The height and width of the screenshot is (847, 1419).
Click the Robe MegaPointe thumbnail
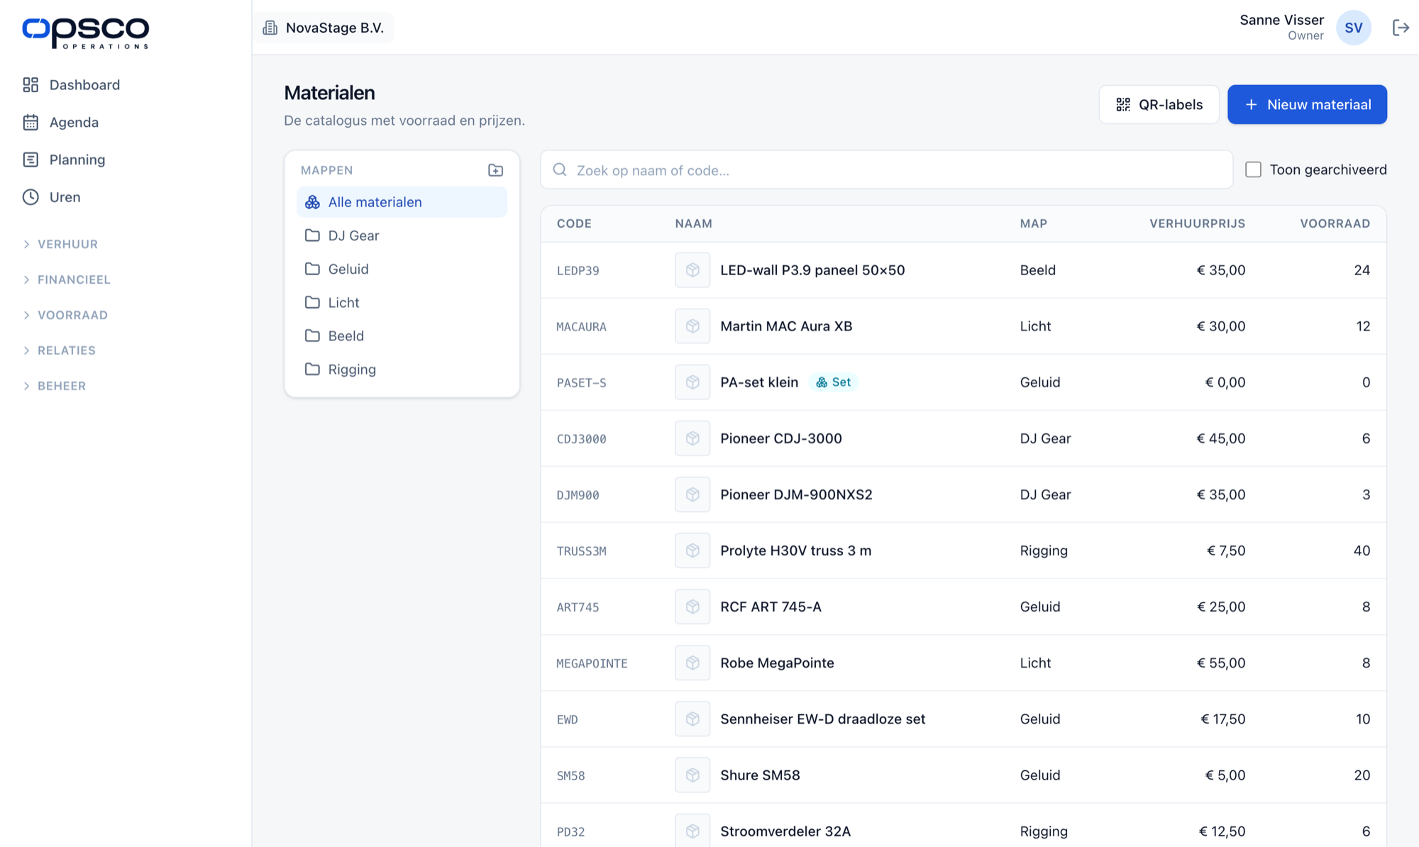(692, 663)
